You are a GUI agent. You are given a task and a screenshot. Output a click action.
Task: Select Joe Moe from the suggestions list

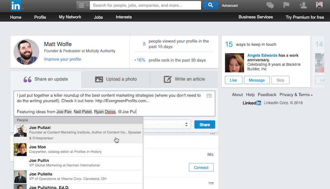point(78,150)
